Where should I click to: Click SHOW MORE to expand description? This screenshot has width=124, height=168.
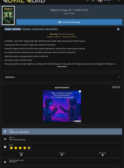(62, 67)
